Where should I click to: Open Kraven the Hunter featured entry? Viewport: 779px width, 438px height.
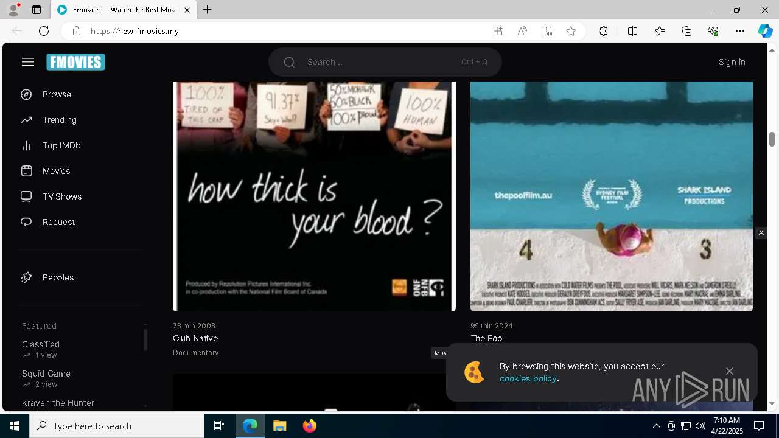click(x=58, y=403)
